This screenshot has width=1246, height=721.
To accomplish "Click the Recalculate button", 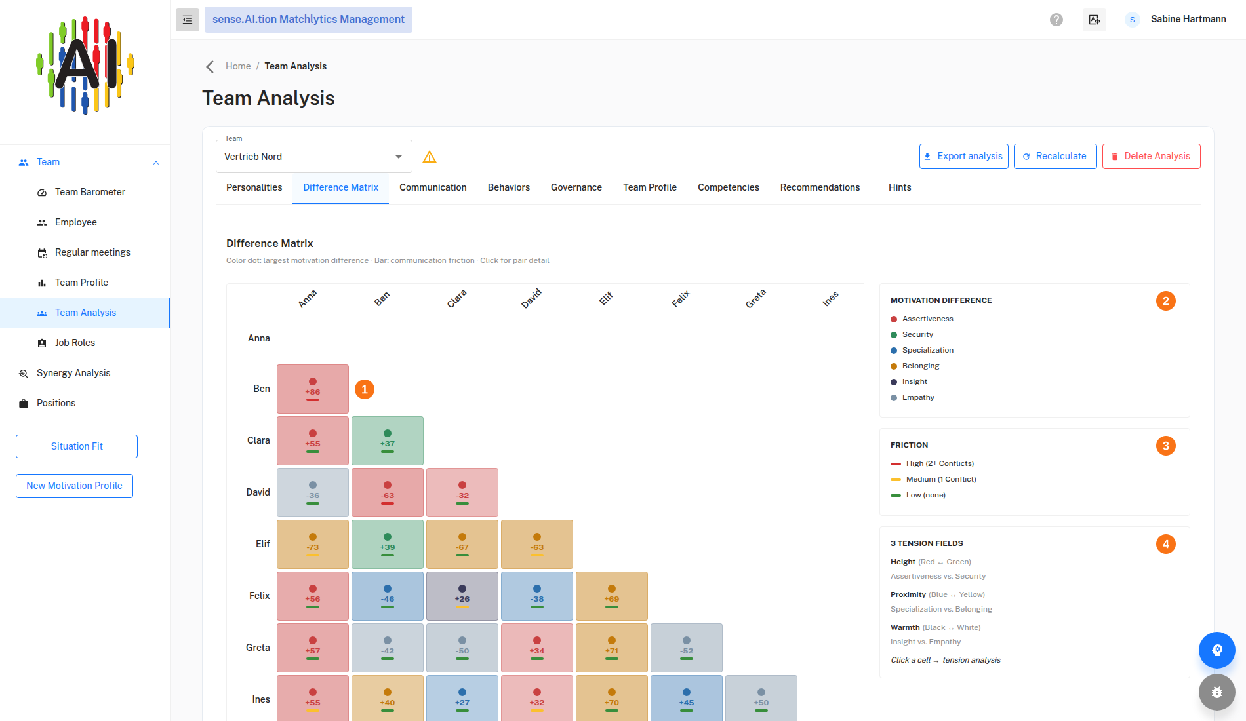I will click(1055, 157).
